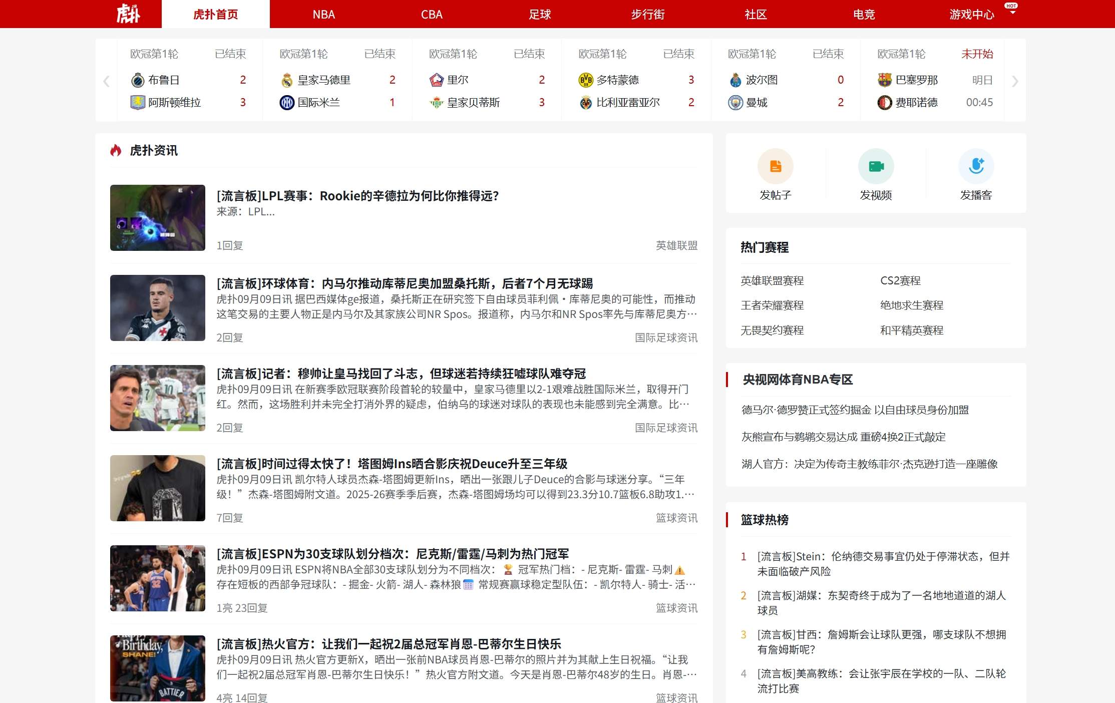Click the 央视网体育NBA专区 heading
The height and width of the screenshot is (703, 1115).
(x=798, y=380)
